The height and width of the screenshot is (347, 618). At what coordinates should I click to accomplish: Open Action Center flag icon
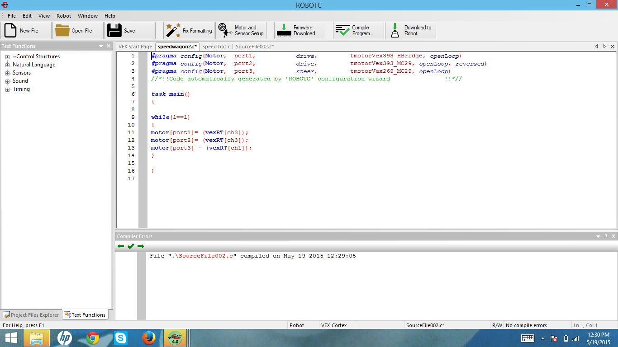pyautogui.click(x=554, y=338)
